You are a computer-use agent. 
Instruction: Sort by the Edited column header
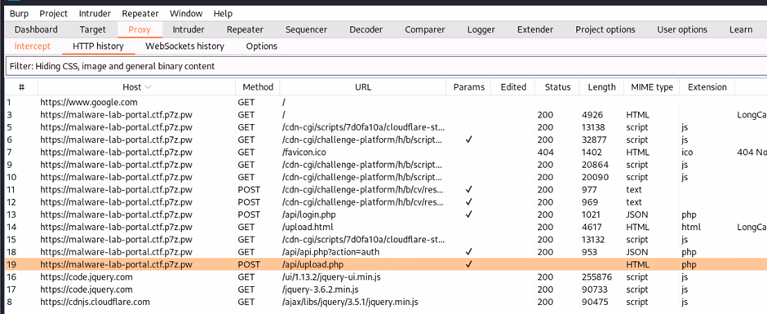click(x=513, y=87)
